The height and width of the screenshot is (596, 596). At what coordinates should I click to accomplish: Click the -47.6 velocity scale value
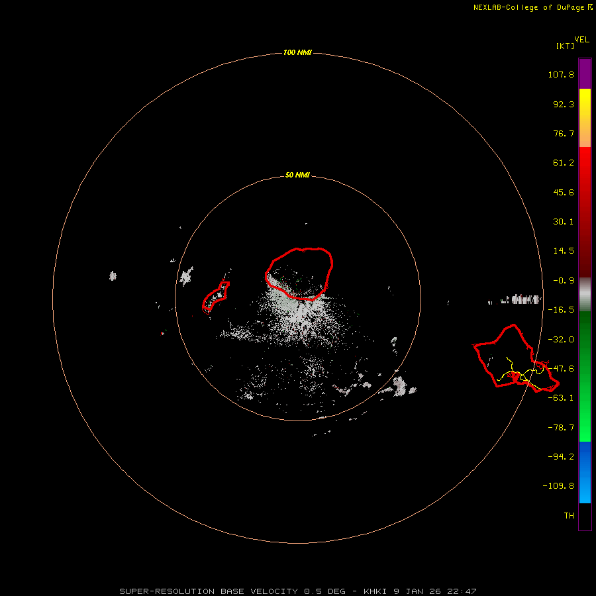561,369
